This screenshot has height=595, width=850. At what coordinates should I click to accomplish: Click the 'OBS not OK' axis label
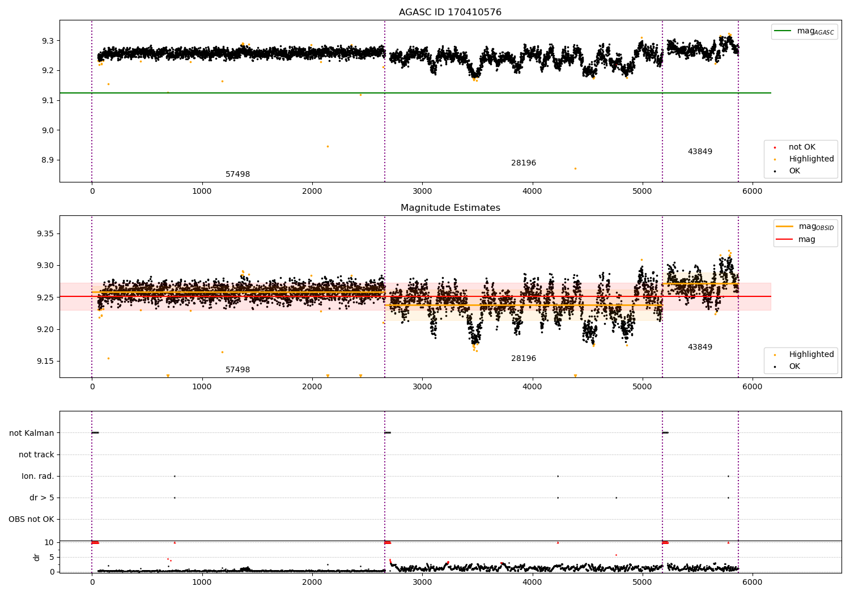(x=31, y=520)
